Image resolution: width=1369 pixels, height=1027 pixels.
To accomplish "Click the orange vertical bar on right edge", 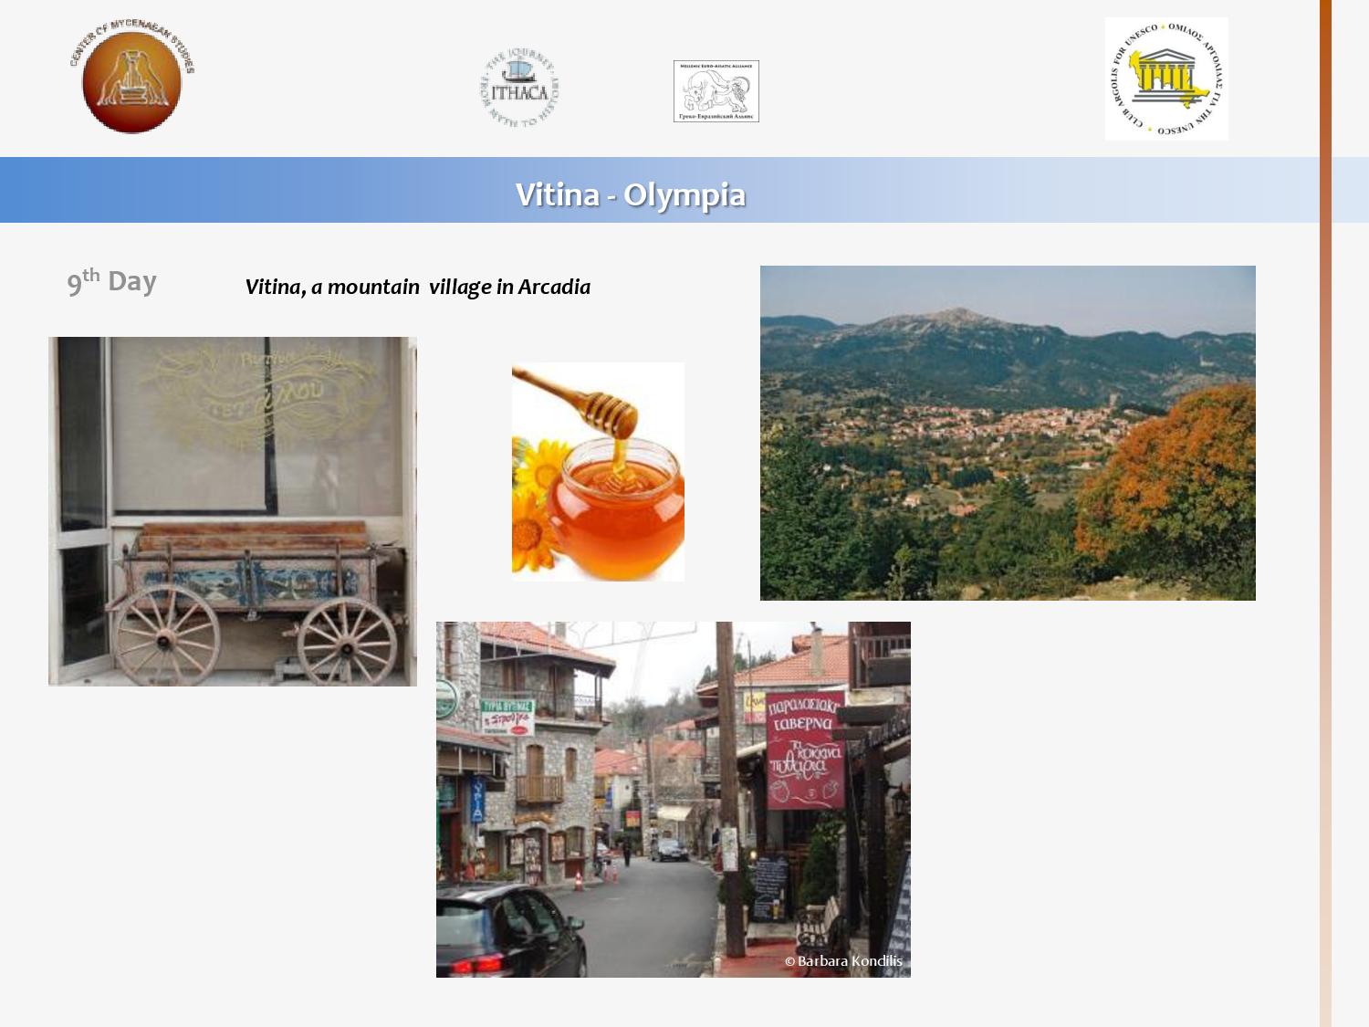I will (1325, 511).
